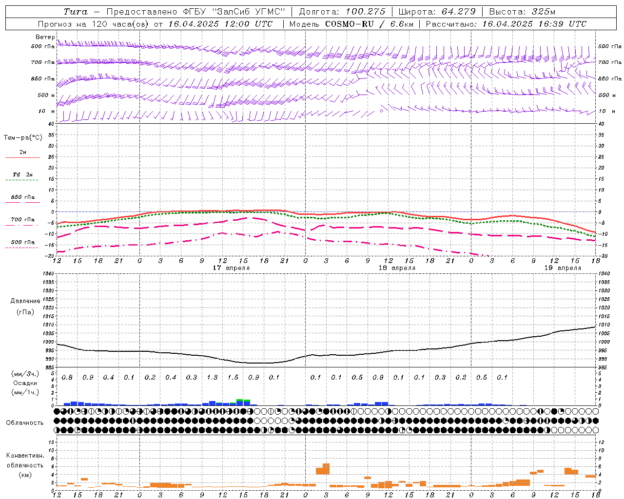Screen dimensions: 624x499
Task: Click the 1010 value on right pressure axis
Action: point(604,325)
